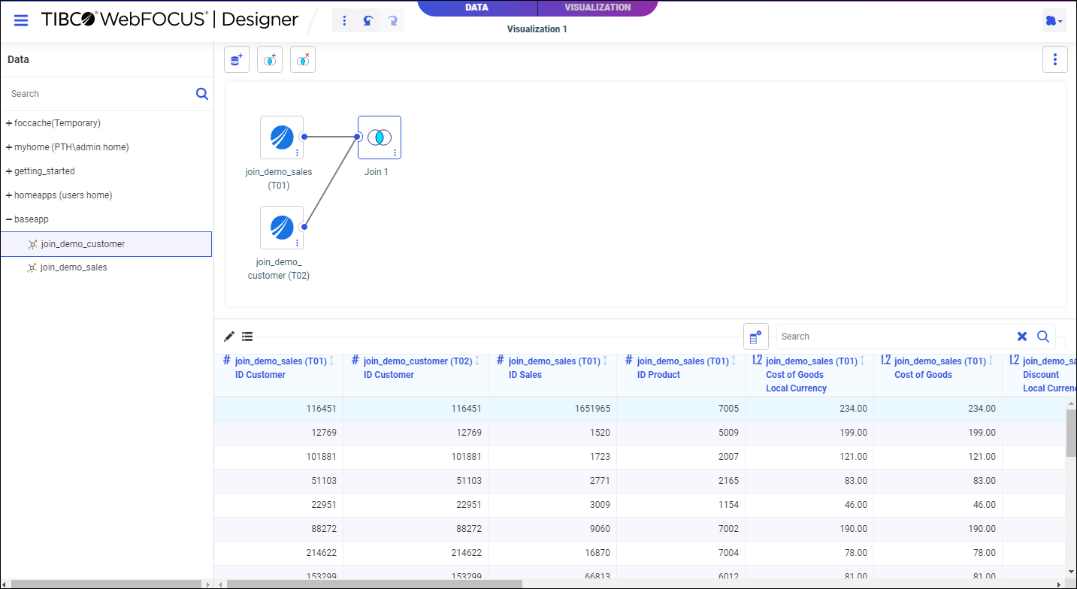Click the grid settings icon beside the search box

[x=756, y=337]
